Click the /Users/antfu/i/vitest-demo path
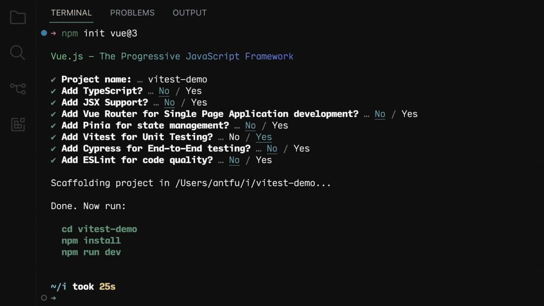This screenshot has height=306, width=544. click(x=245, y=183)
